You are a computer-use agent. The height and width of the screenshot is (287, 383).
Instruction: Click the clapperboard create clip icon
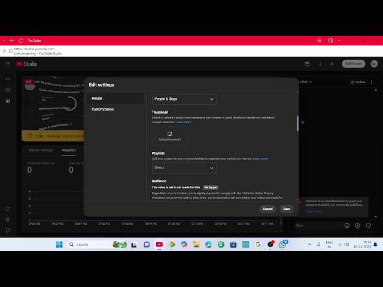pyautogui.click(x=307, y=64)
